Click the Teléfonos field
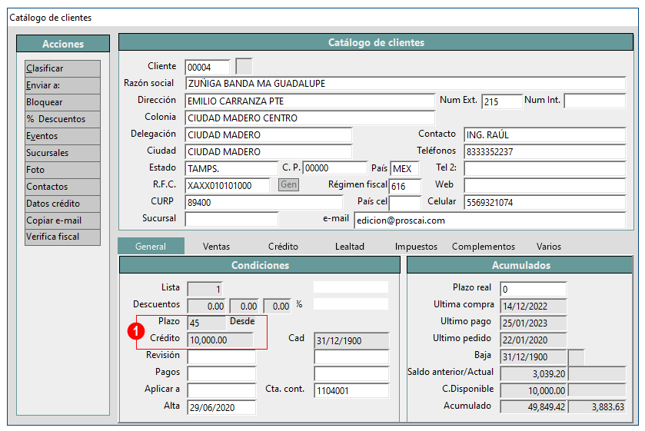The image size is (645, 431). point(544,152)
